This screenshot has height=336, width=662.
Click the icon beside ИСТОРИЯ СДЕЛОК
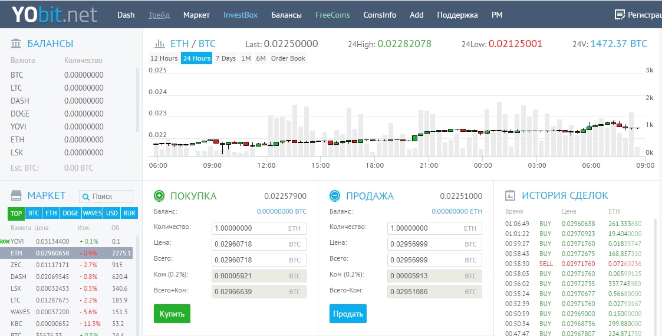510,195
